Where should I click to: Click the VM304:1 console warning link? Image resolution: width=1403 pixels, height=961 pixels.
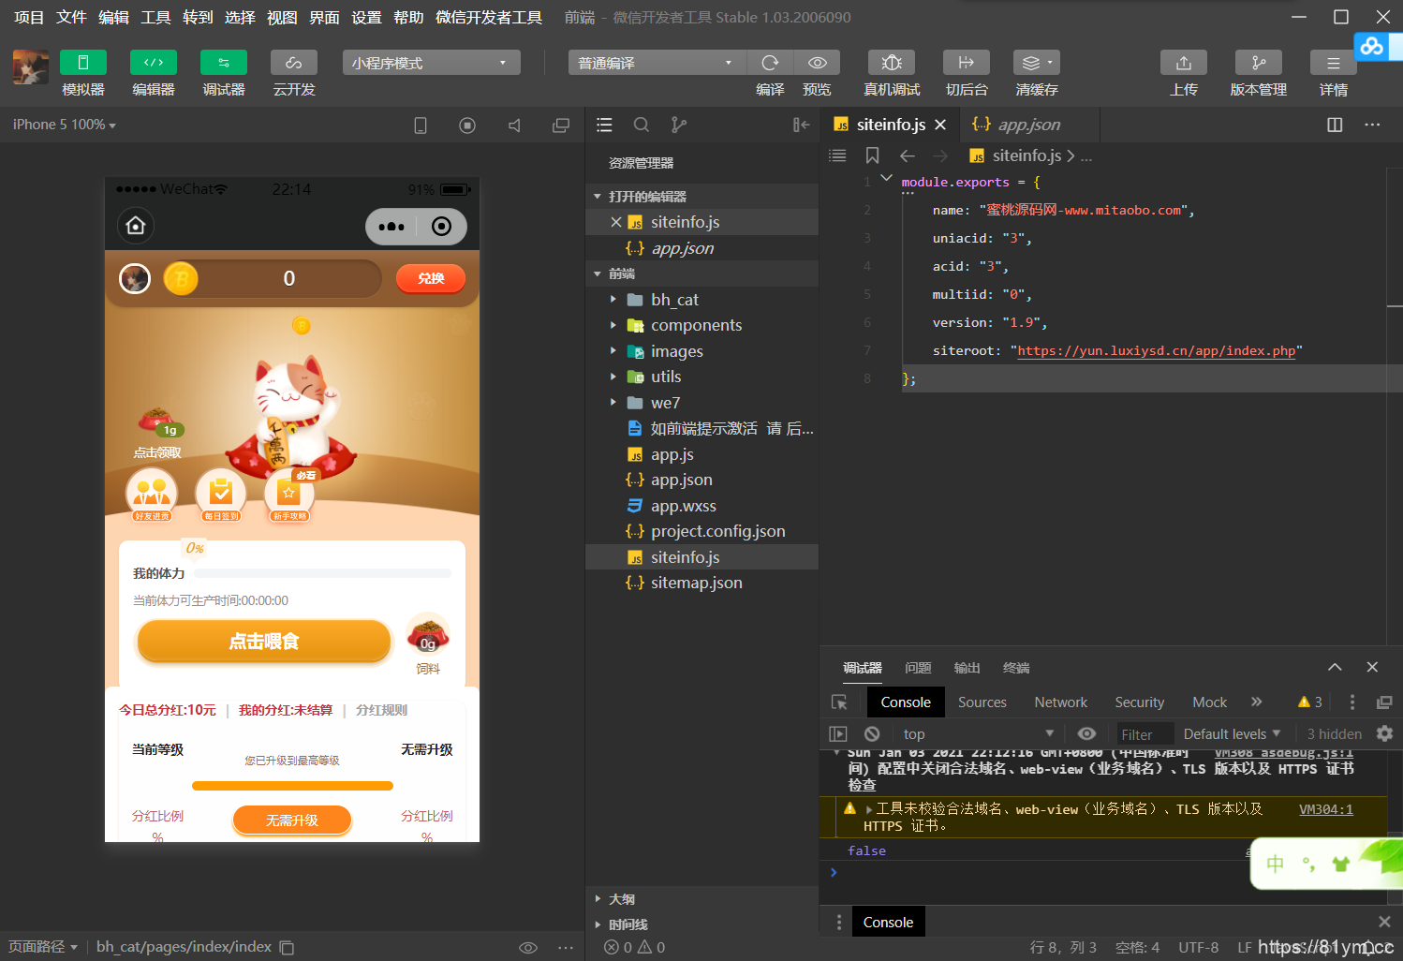click(1324, 808)
